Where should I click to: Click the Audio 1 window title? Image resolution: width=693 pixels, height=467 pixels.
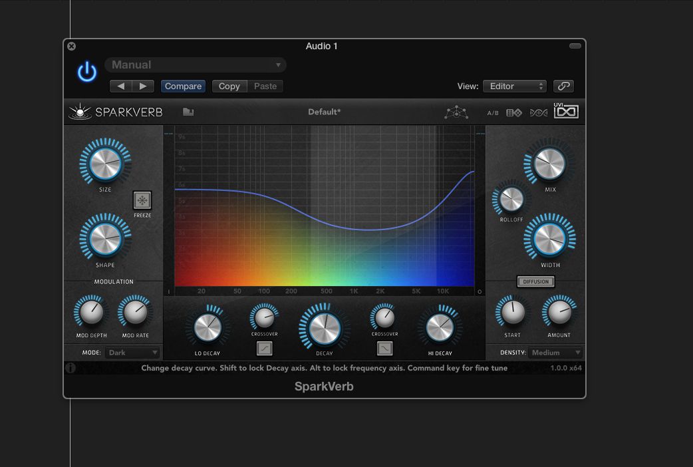(322, 46)
